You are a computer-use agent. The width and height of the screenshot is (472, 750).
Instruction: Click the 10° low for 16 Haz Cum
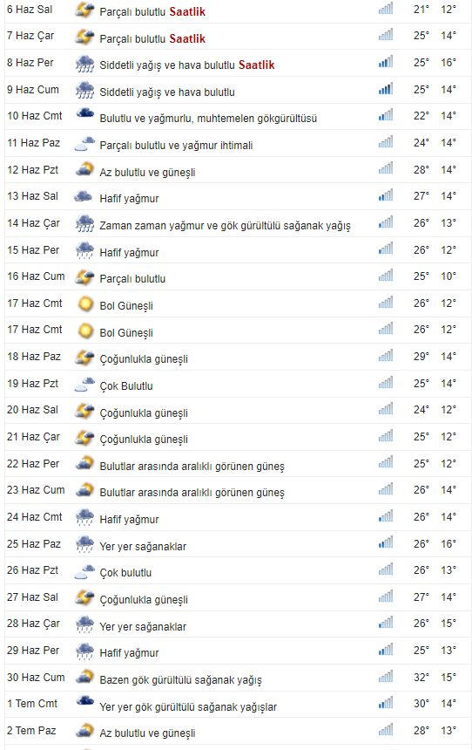point(448,276)
